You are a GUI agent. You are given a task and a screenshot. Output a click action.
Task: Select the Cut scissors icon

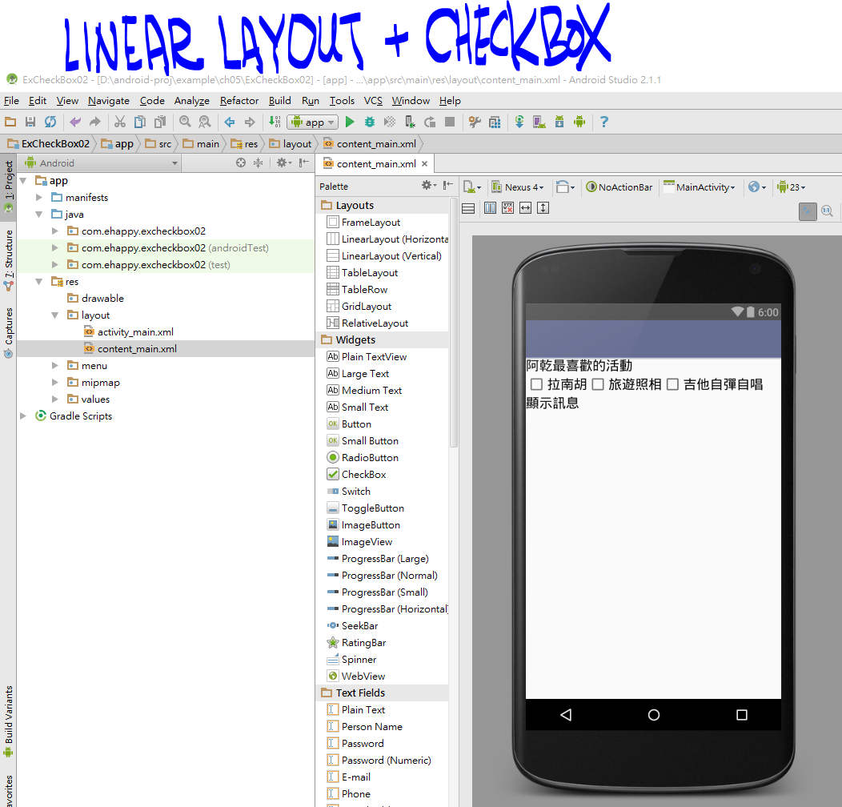pos(118,122)
